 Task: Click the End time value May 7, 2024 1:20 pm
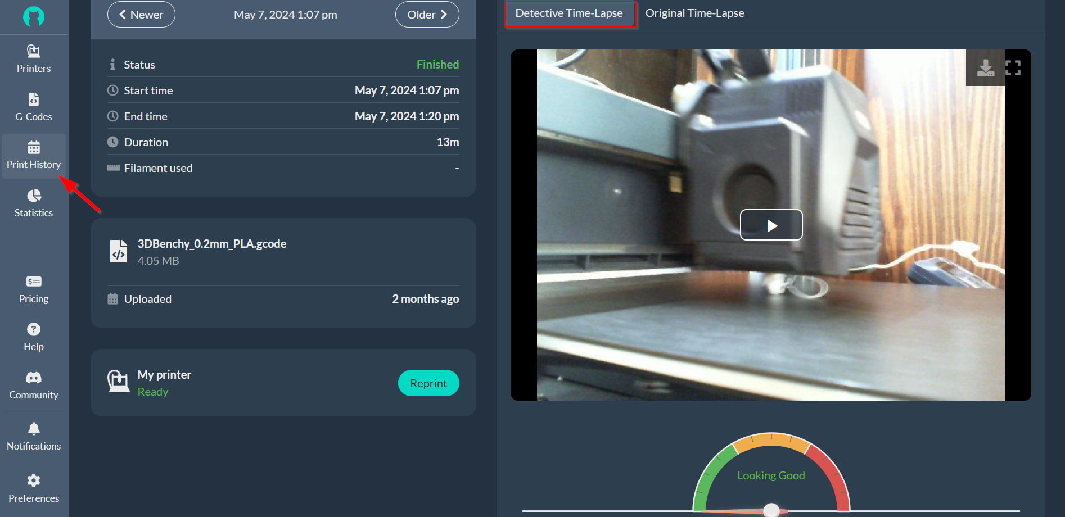coord(407,116)
